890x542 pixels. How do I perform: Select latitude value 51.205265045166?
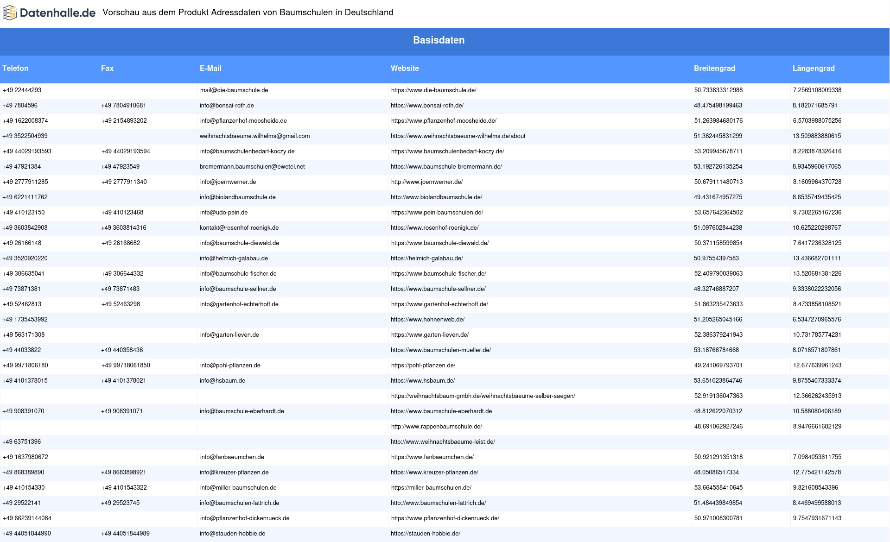pos(718,320)
